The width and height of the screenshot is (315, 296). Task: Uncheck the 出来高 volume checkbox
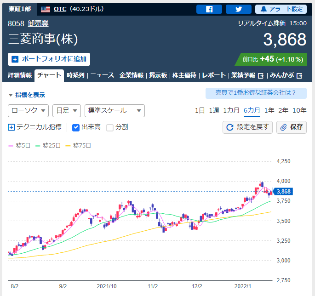pos(76,127)
